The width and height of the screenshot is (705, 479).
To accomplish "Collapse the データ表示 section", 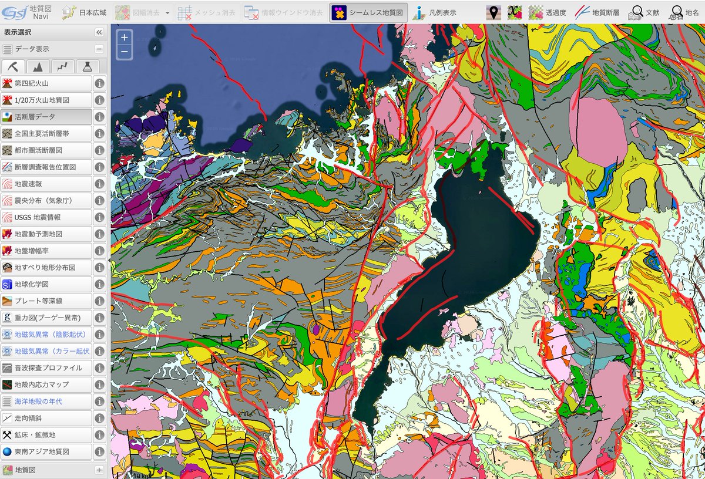I will click(x=99, y=49).
